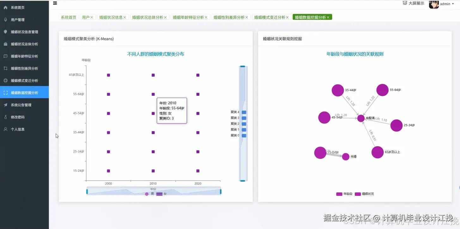Click the 2020 data point at 45-54岁
This screenshot has width=460, height=229.
tap(198, 113)
